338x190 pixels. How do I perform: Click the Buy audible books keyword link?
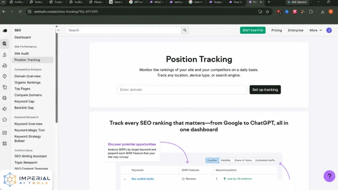(143, 179)
